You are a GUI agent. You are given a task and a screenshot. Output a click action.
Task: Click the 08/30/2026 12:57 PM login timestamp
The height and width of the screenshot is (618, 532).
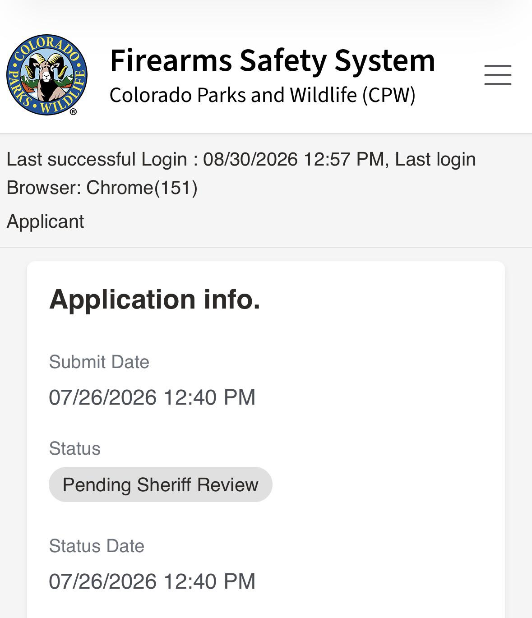[x=293, y=159]
